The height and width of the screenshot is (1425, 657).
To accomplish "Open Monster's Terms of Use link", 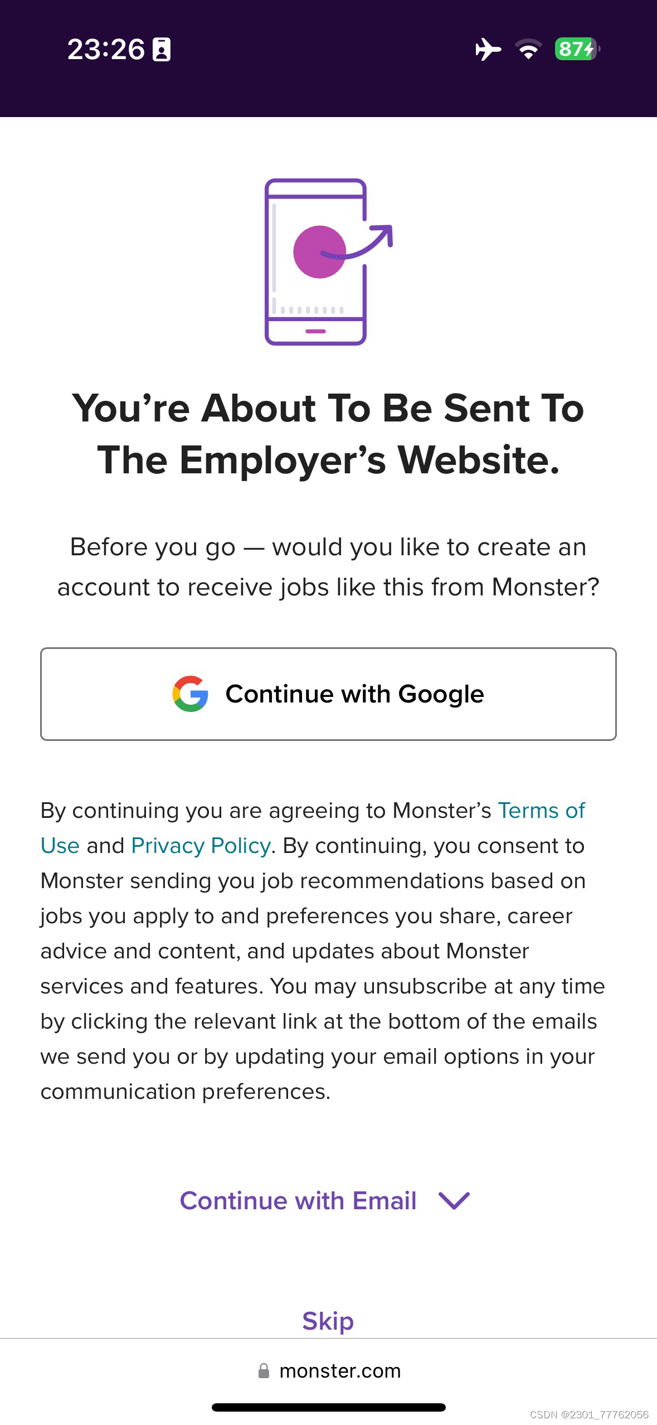I will pos(541,811).
